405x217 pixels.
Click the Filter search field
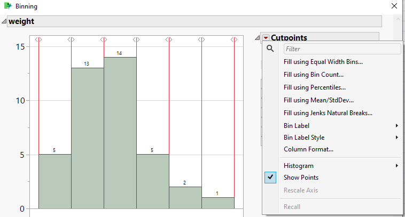pyautogui.click(x=342, y=49)
